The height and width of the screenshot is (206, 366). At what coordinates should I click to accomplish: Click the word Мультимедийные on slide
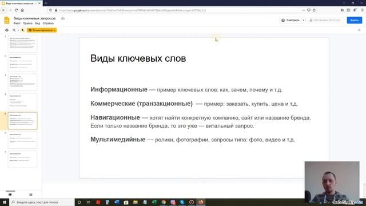[x=118, y=140]
